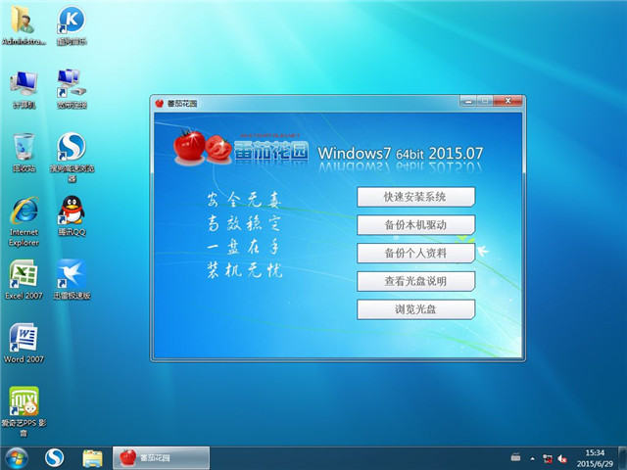Screen dimensions: 627x470
Task: Open the broadband connection desktop icon
Action: tap(72, 89)
